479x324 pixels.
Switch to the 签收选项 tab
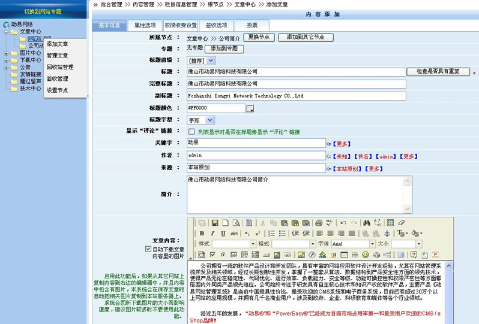216,25
